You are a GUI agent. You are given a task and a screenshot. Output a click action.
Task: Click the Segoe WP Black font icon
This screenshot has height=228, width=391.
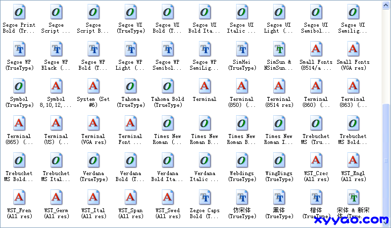(56, 49)
